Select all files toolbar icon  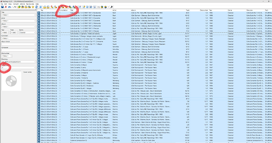[x=41, y=7]
